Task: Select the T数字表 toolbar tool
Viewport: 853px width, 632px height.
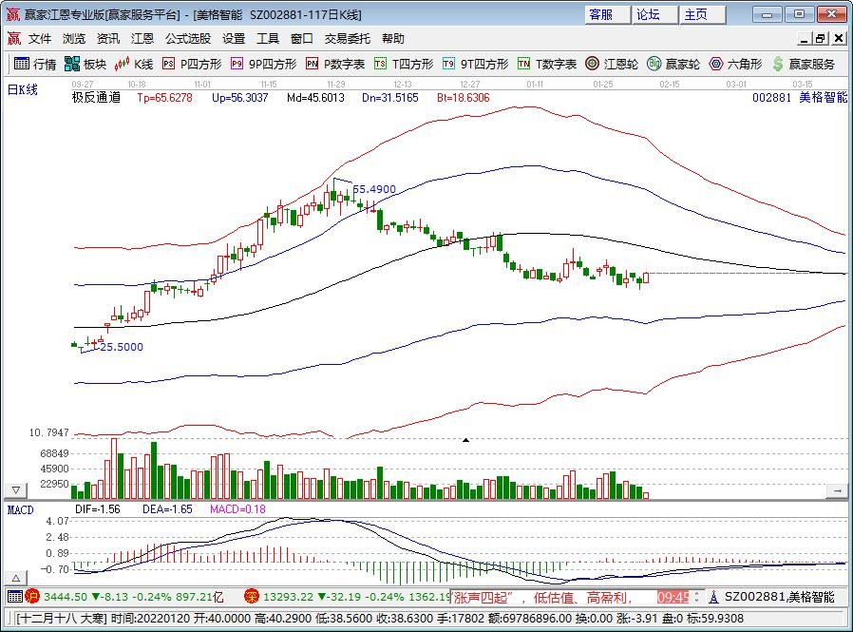Action: (547, 65)
